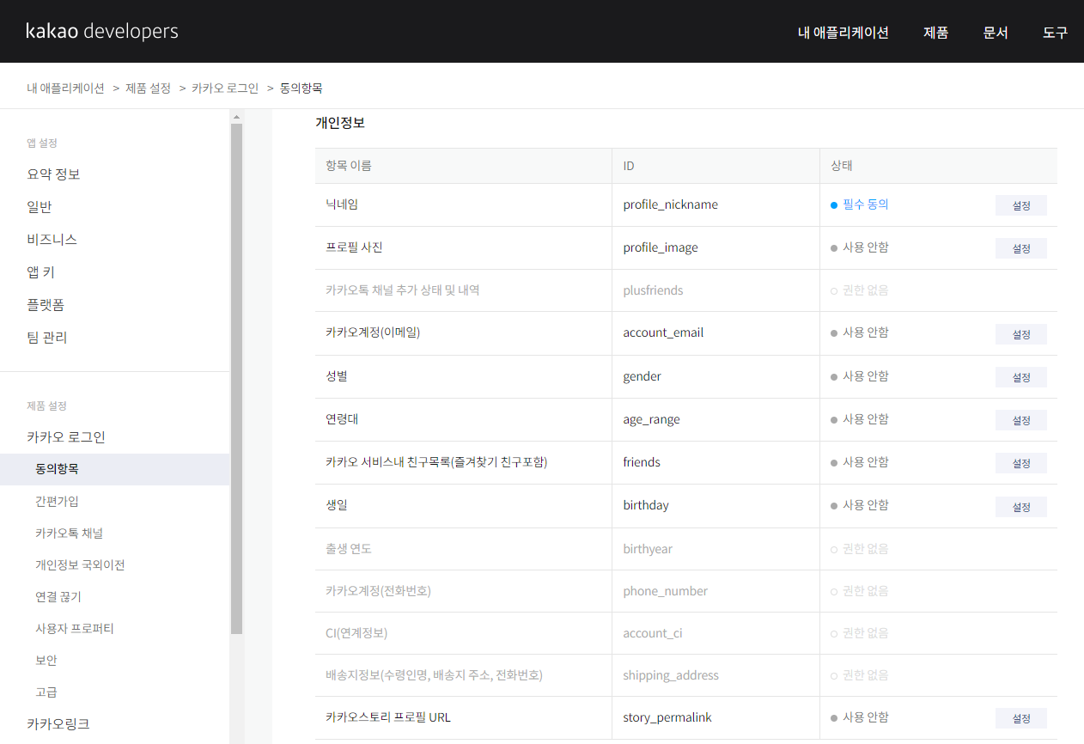Click 출생 연도 row name
Viewport: 1084px width, 744px height.
[x=349, y=548]
